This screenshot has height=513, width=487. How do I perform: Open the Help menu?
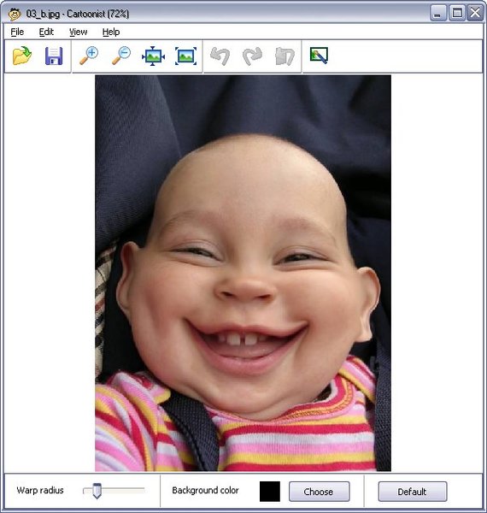click(x=111, y=32)
